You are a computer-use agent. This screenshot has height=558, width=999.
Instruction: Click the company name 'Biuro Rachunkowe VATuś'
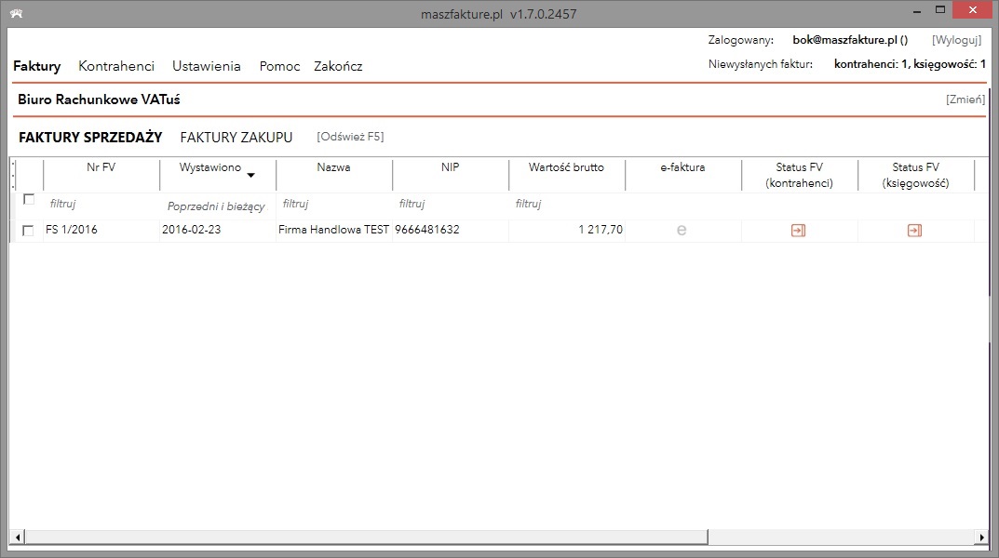[x=99, y=100]
